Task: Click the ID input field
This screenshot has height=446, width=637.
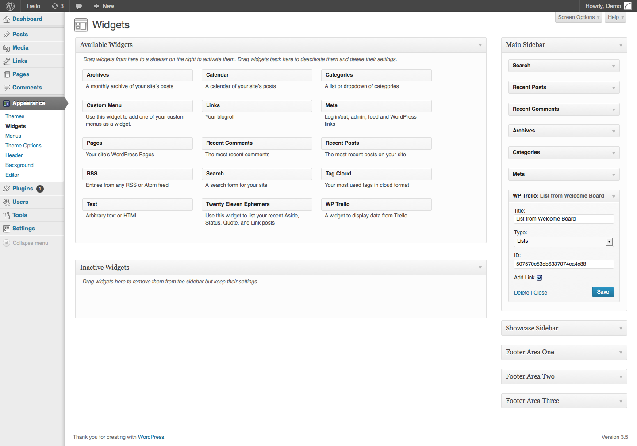Action: click(x=564, y=264)
